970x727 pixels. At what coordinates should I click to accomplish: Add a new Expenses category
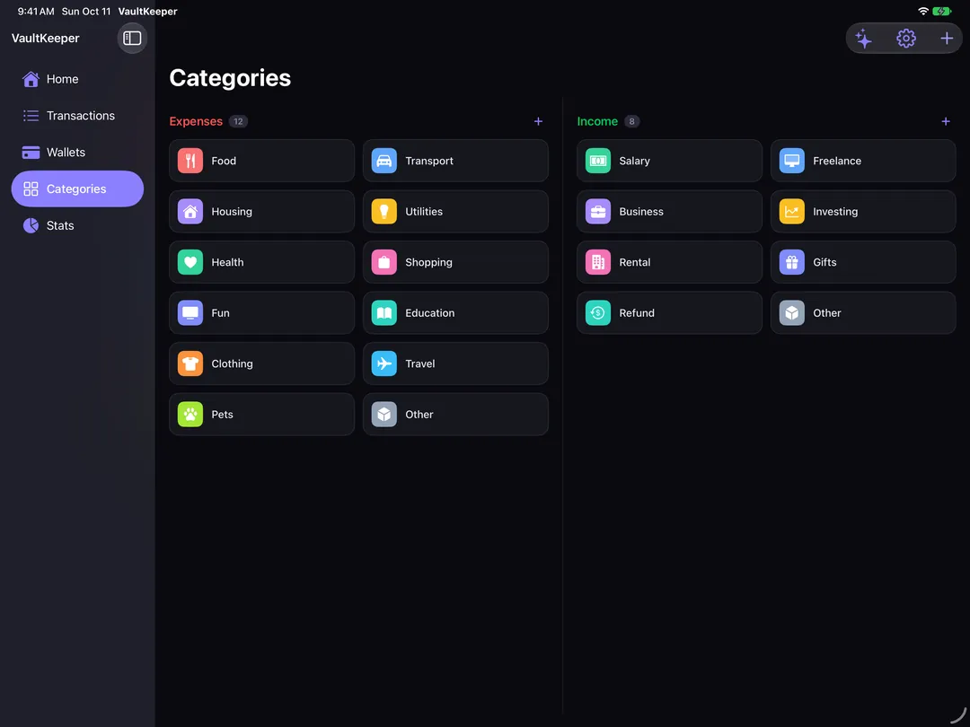click(x=538, y=121)
